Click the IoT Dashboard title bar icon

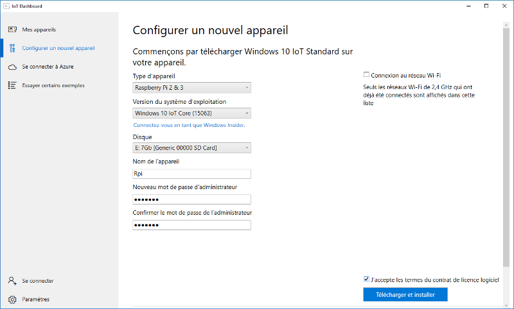coord(6,6)
